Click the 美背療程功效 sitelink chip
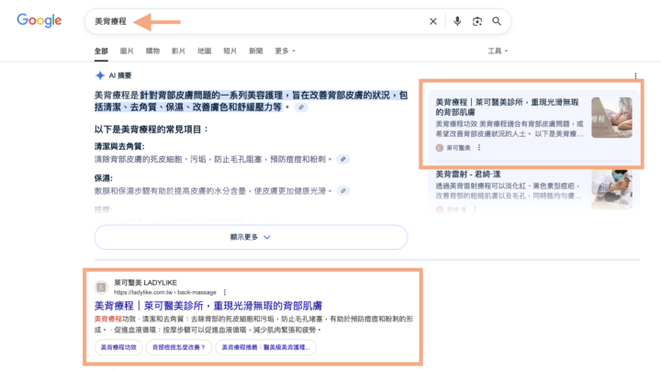This screenshot has height=372, width=661. click(118, 347)
